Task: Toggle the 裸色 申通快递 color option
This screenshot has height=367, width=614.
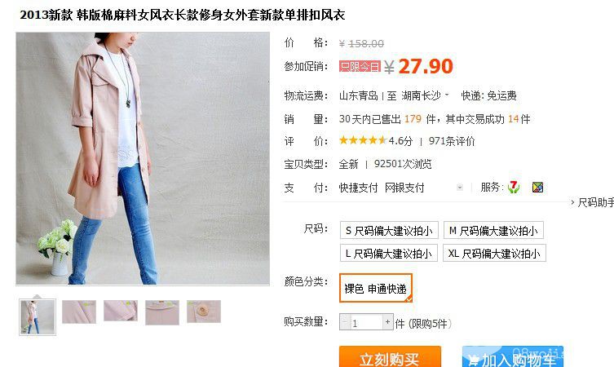Action: click(376, 288)
